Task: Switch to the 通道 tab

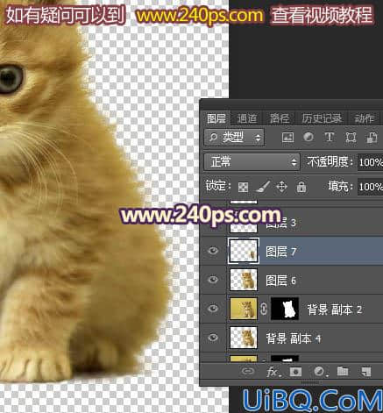Action: click(x=247, y=118)
